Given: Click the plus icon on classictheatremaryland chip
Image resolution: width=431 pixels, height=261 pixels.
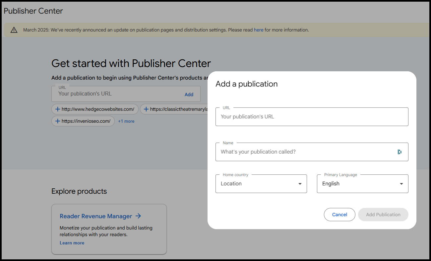Looking at the screenshot, I should pyautogui.click(x=146, y=109).
